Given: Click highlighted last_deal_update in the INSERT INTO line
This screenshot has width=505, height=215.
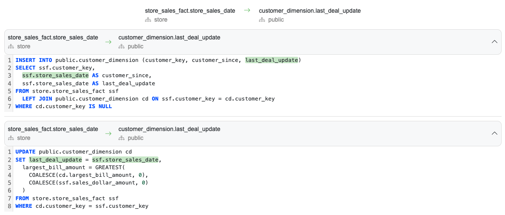Looking at the screenshot, I should [x=271, y=60].
